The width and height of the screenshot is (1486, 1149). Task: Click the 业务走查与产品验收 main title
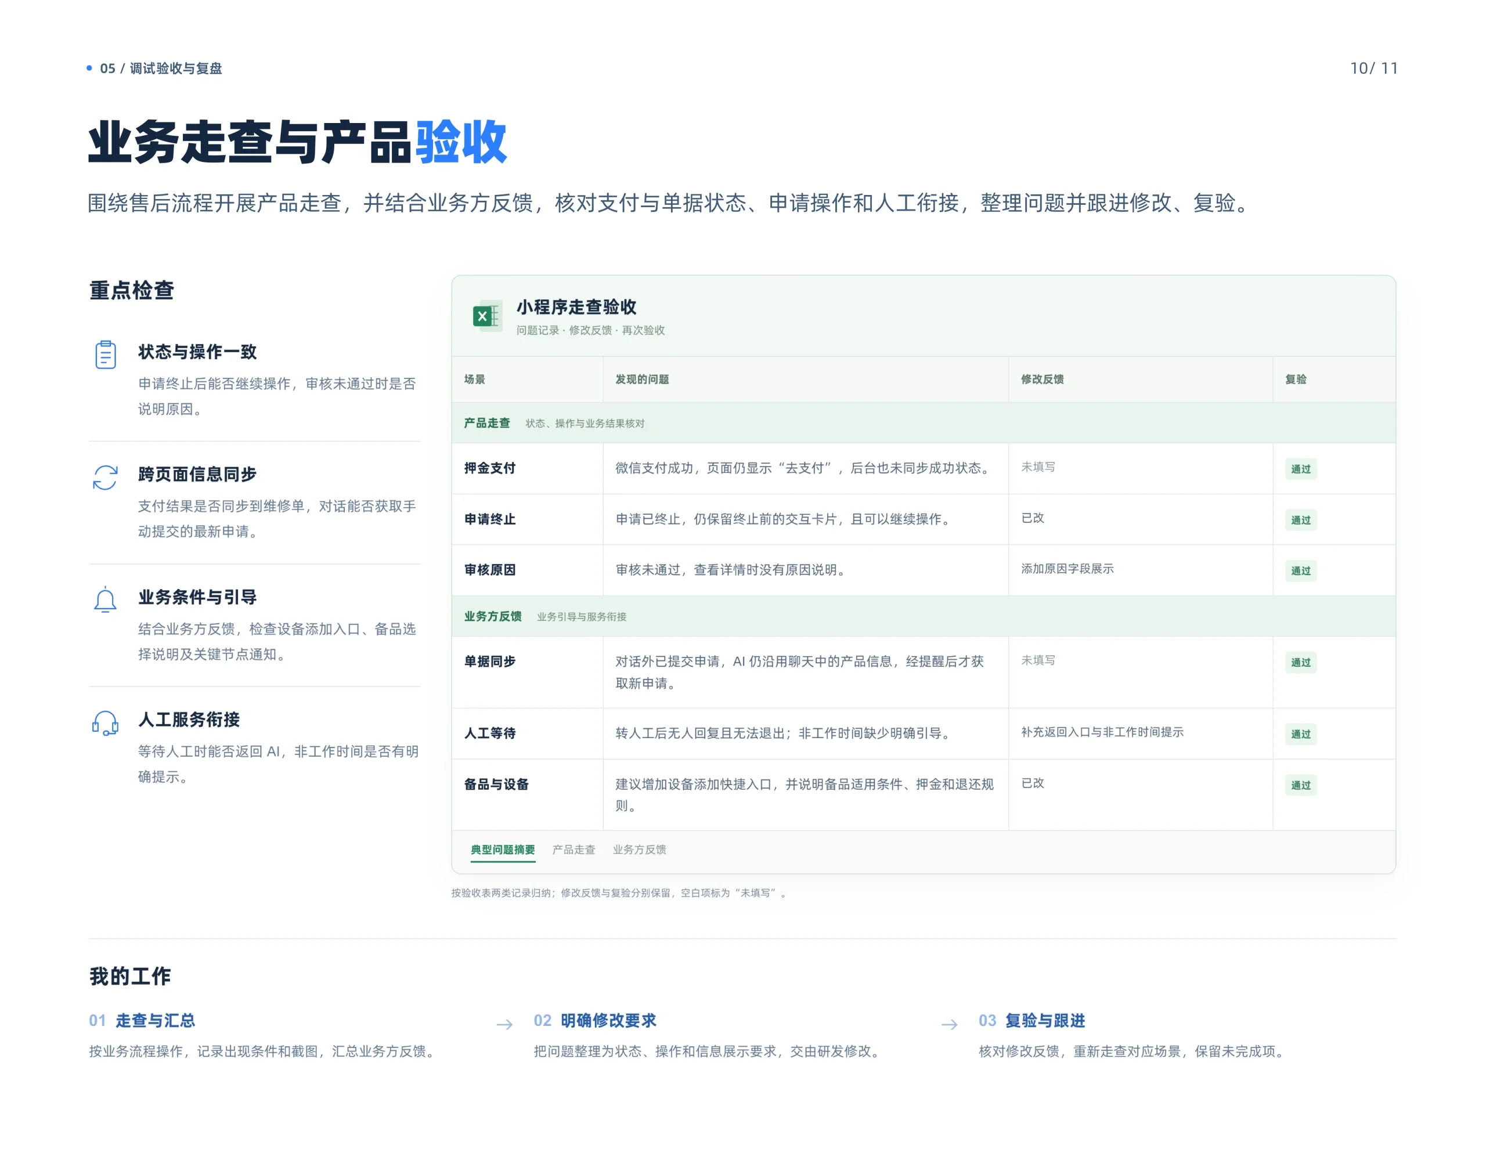[x=297, y=142]
